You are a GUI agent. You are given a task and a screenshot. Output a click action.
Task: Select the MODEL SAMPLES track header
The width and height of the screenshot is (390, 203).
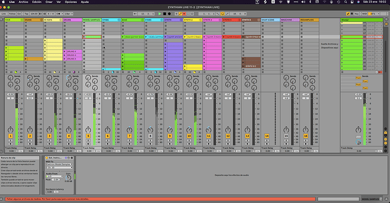pyautogui.click(x=92, y=20)
